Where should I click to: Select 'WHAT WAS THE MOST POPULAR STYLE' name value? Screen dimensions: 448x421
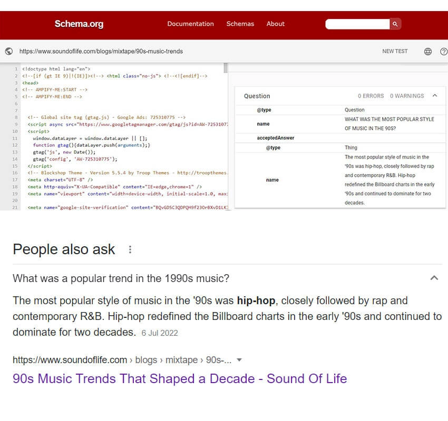389,124
